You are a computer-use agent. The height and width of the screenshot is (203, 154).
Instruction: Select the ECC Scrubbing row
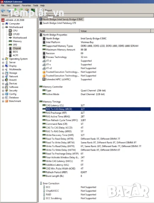(x=96, y=198)
